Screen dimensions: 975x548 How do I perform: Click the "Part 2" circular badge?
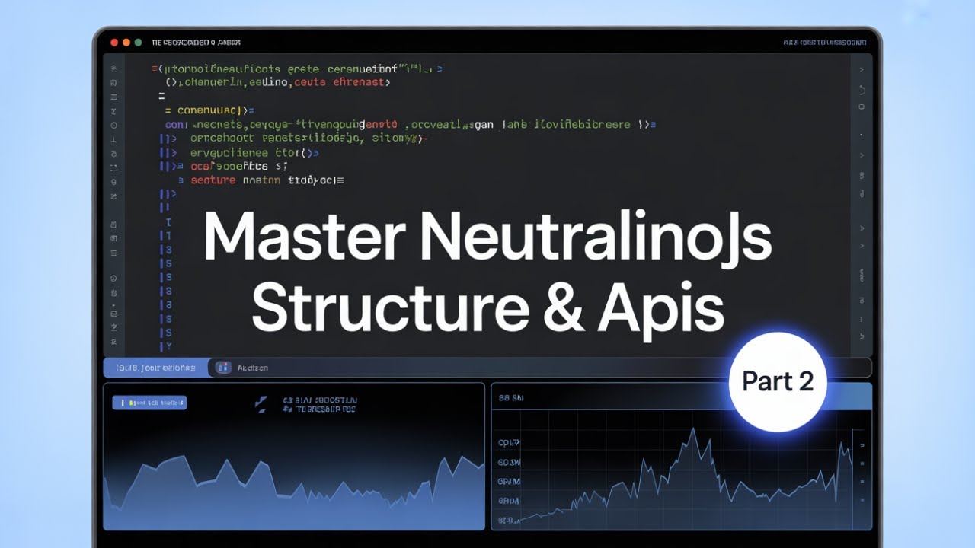(778, 382)
